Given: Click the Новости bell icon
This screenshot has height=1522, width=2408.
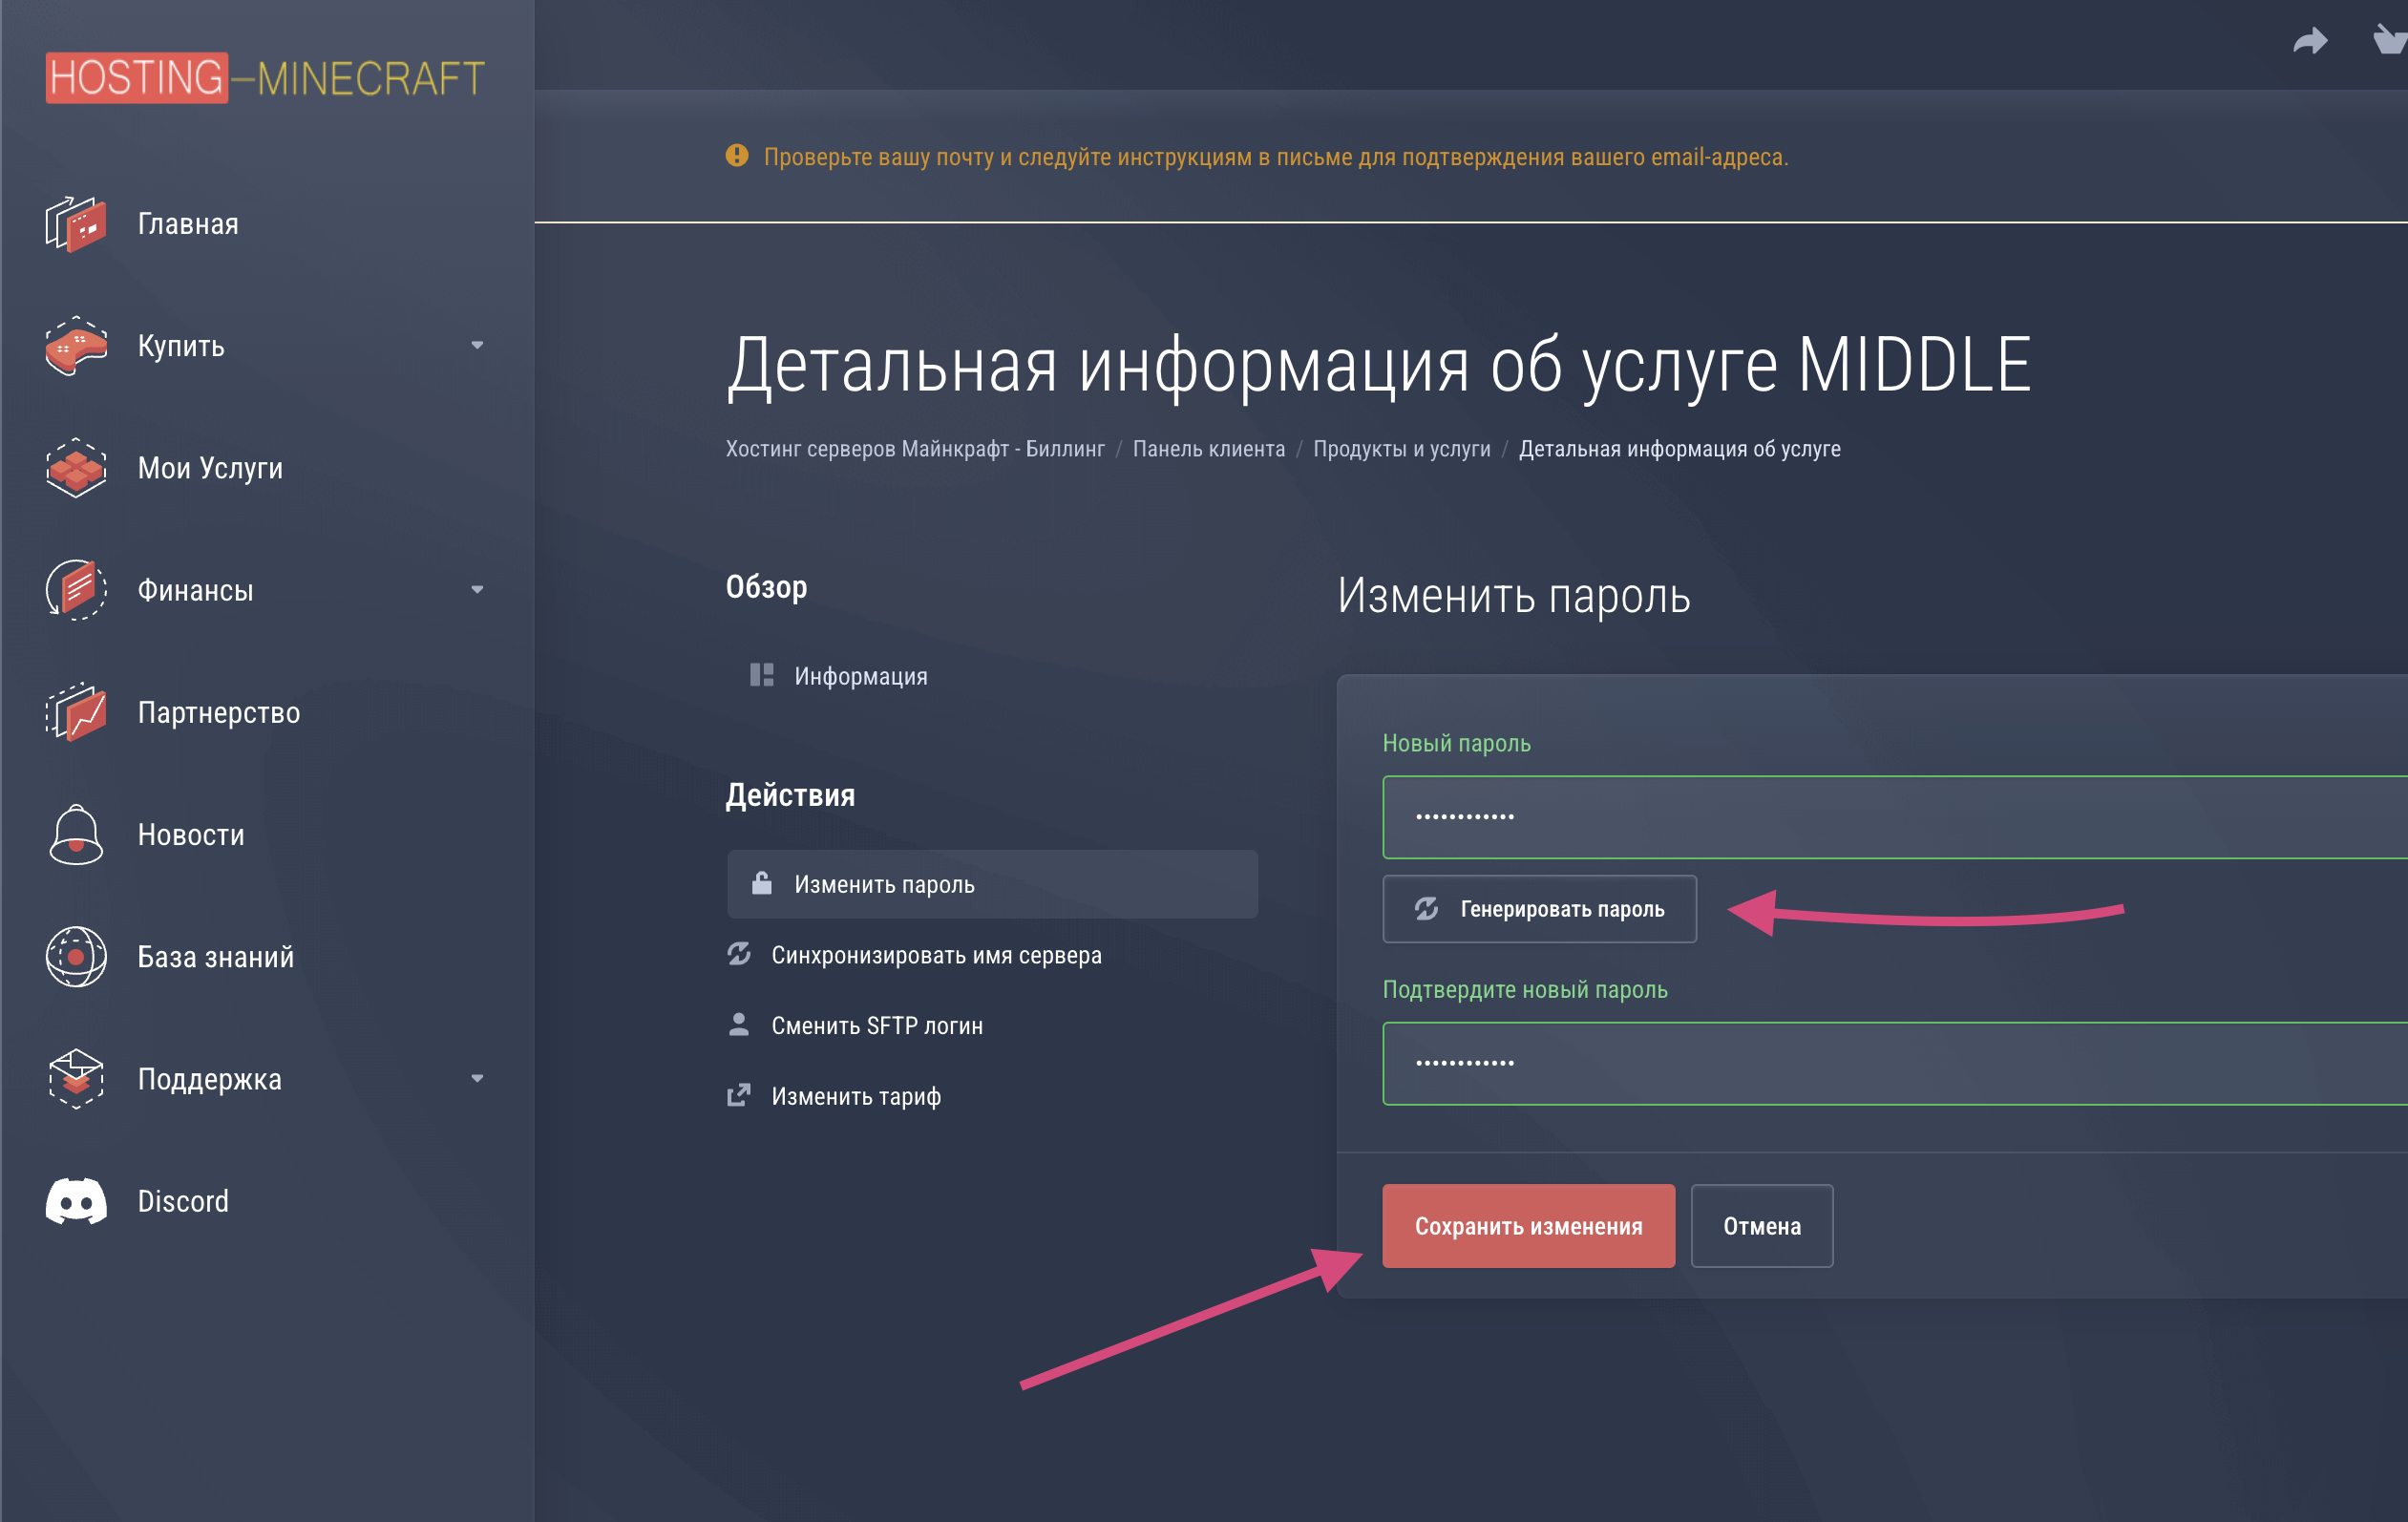Looking at the screenshot, I should click(76, 834).
